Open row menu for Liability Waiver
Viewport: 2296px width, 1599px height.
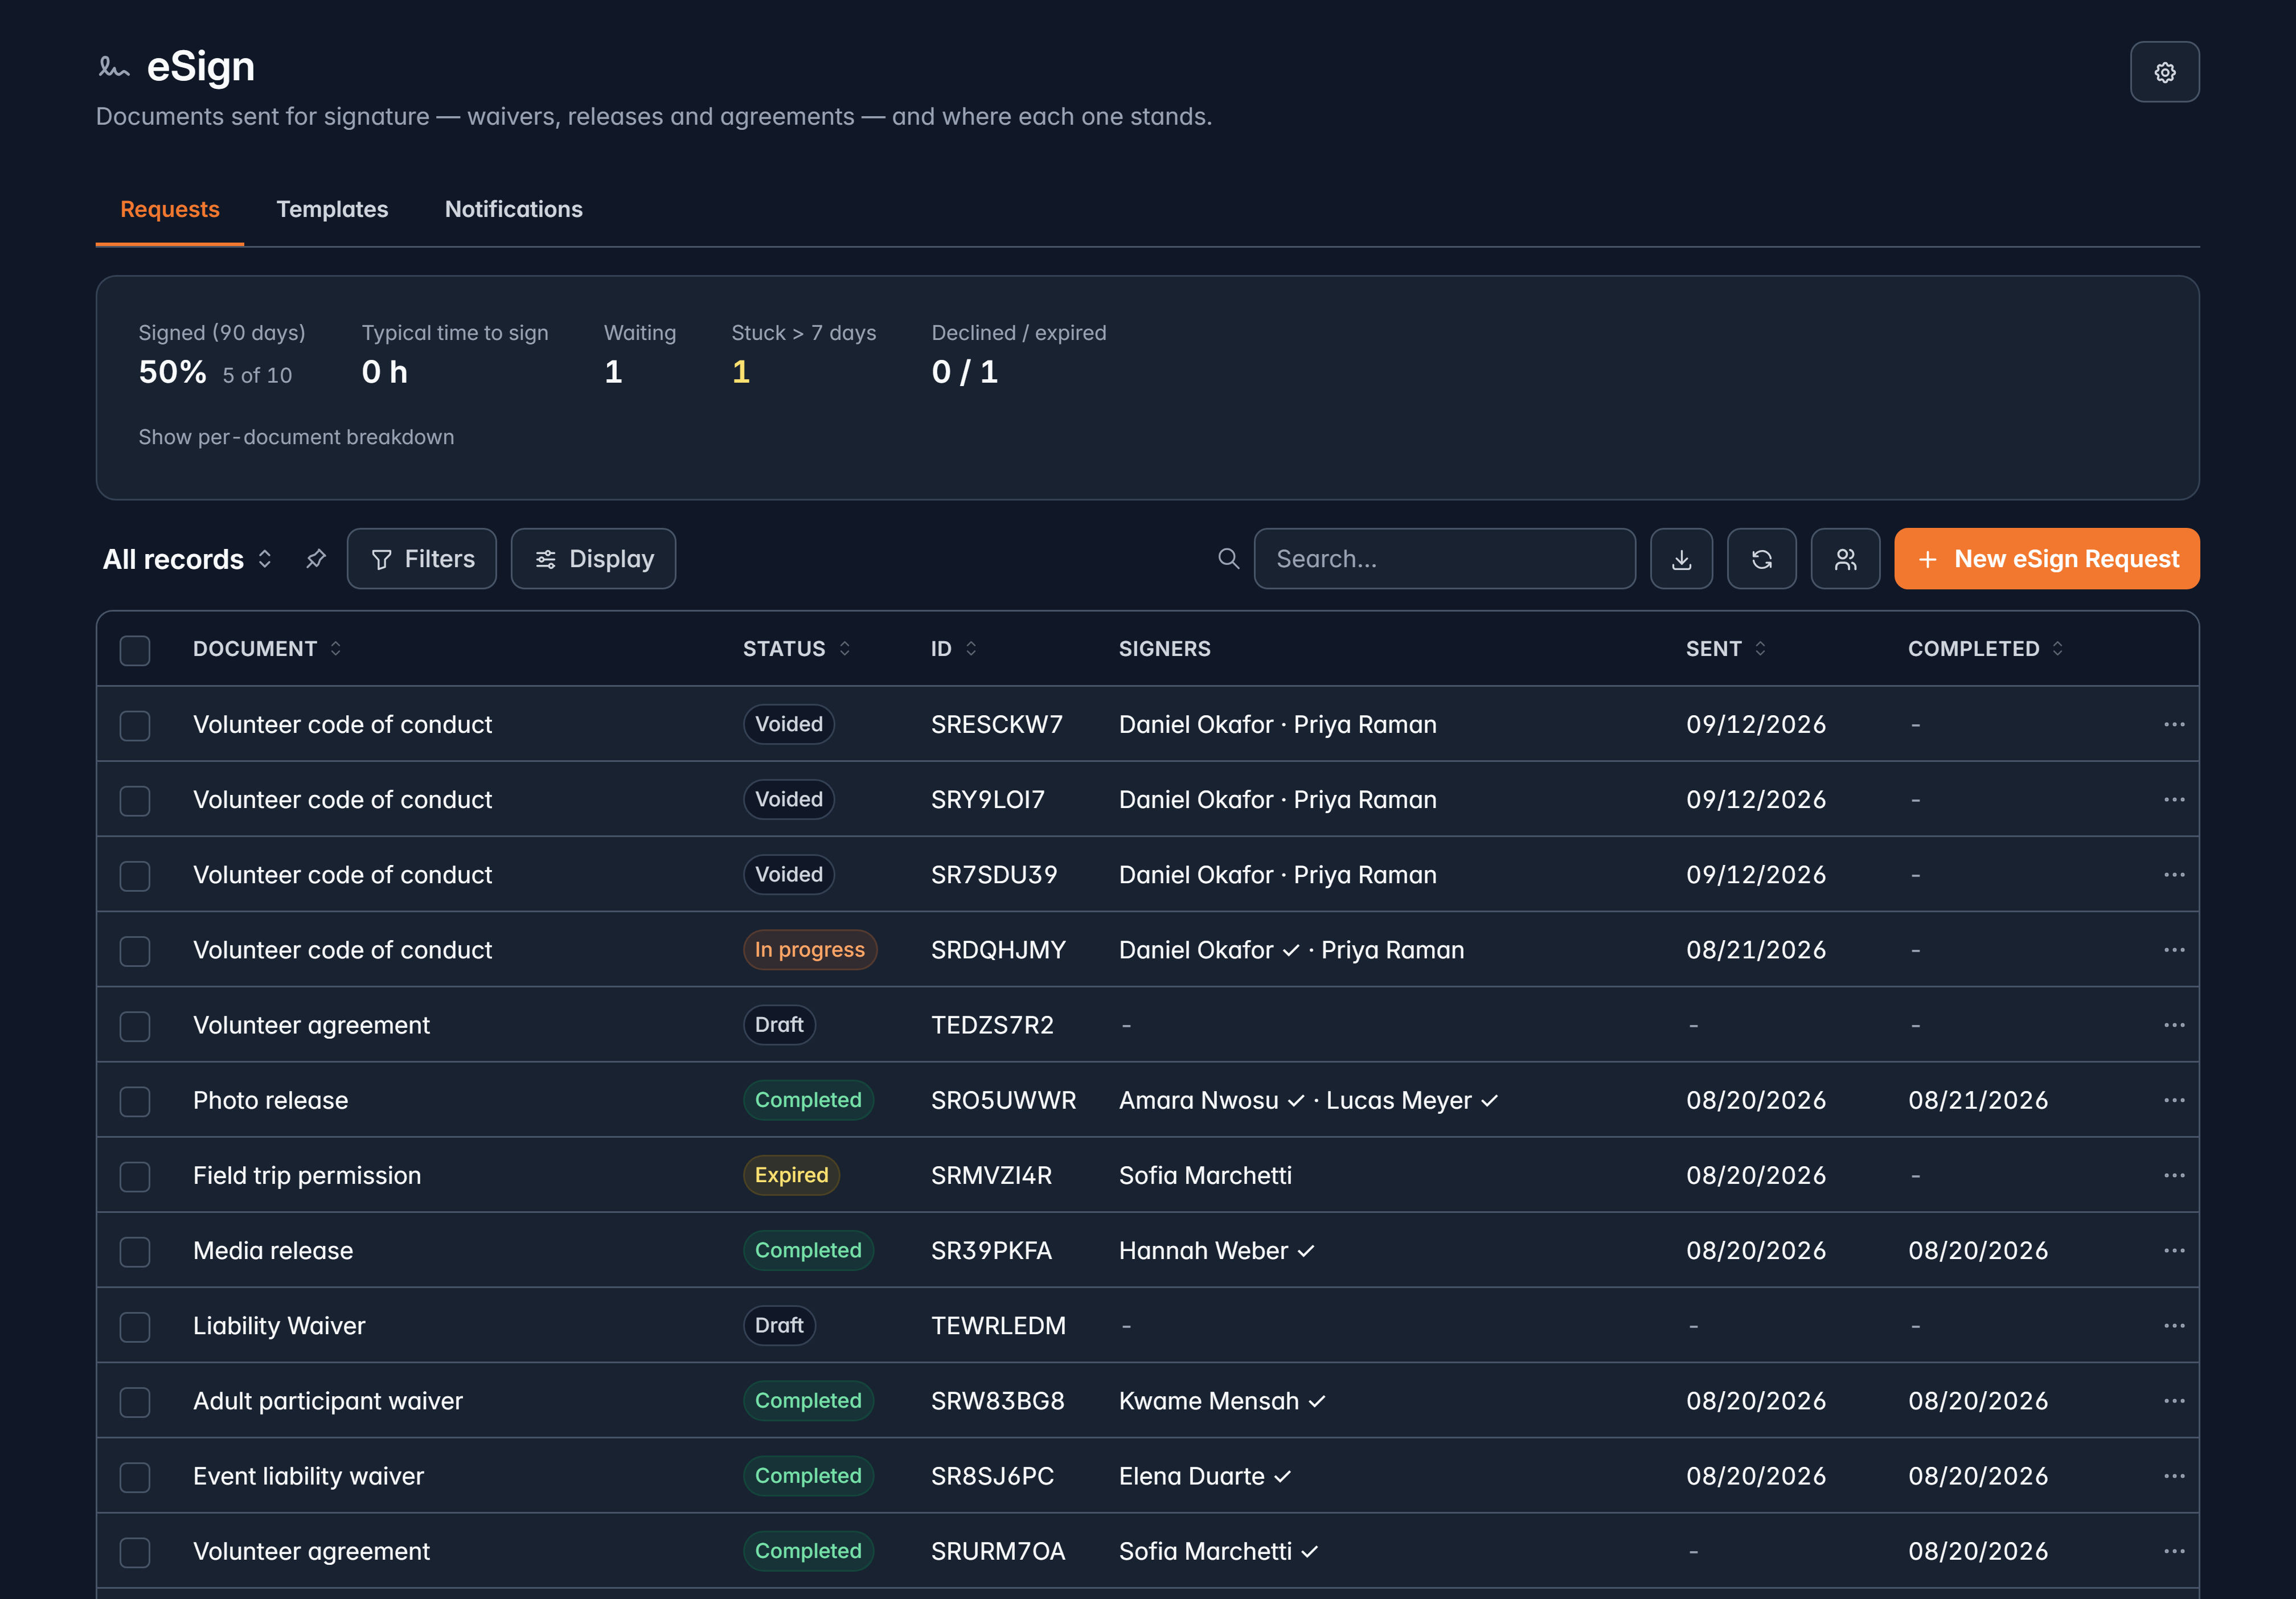coord(2173,1325)
